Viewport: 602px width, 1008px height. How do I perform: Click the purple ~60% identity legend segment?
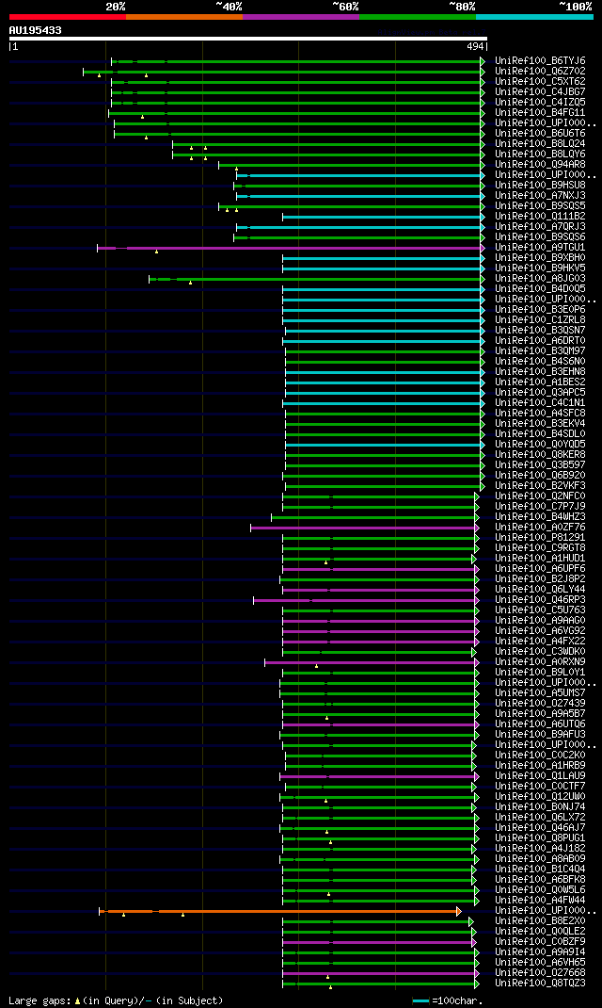click(301, 16)
